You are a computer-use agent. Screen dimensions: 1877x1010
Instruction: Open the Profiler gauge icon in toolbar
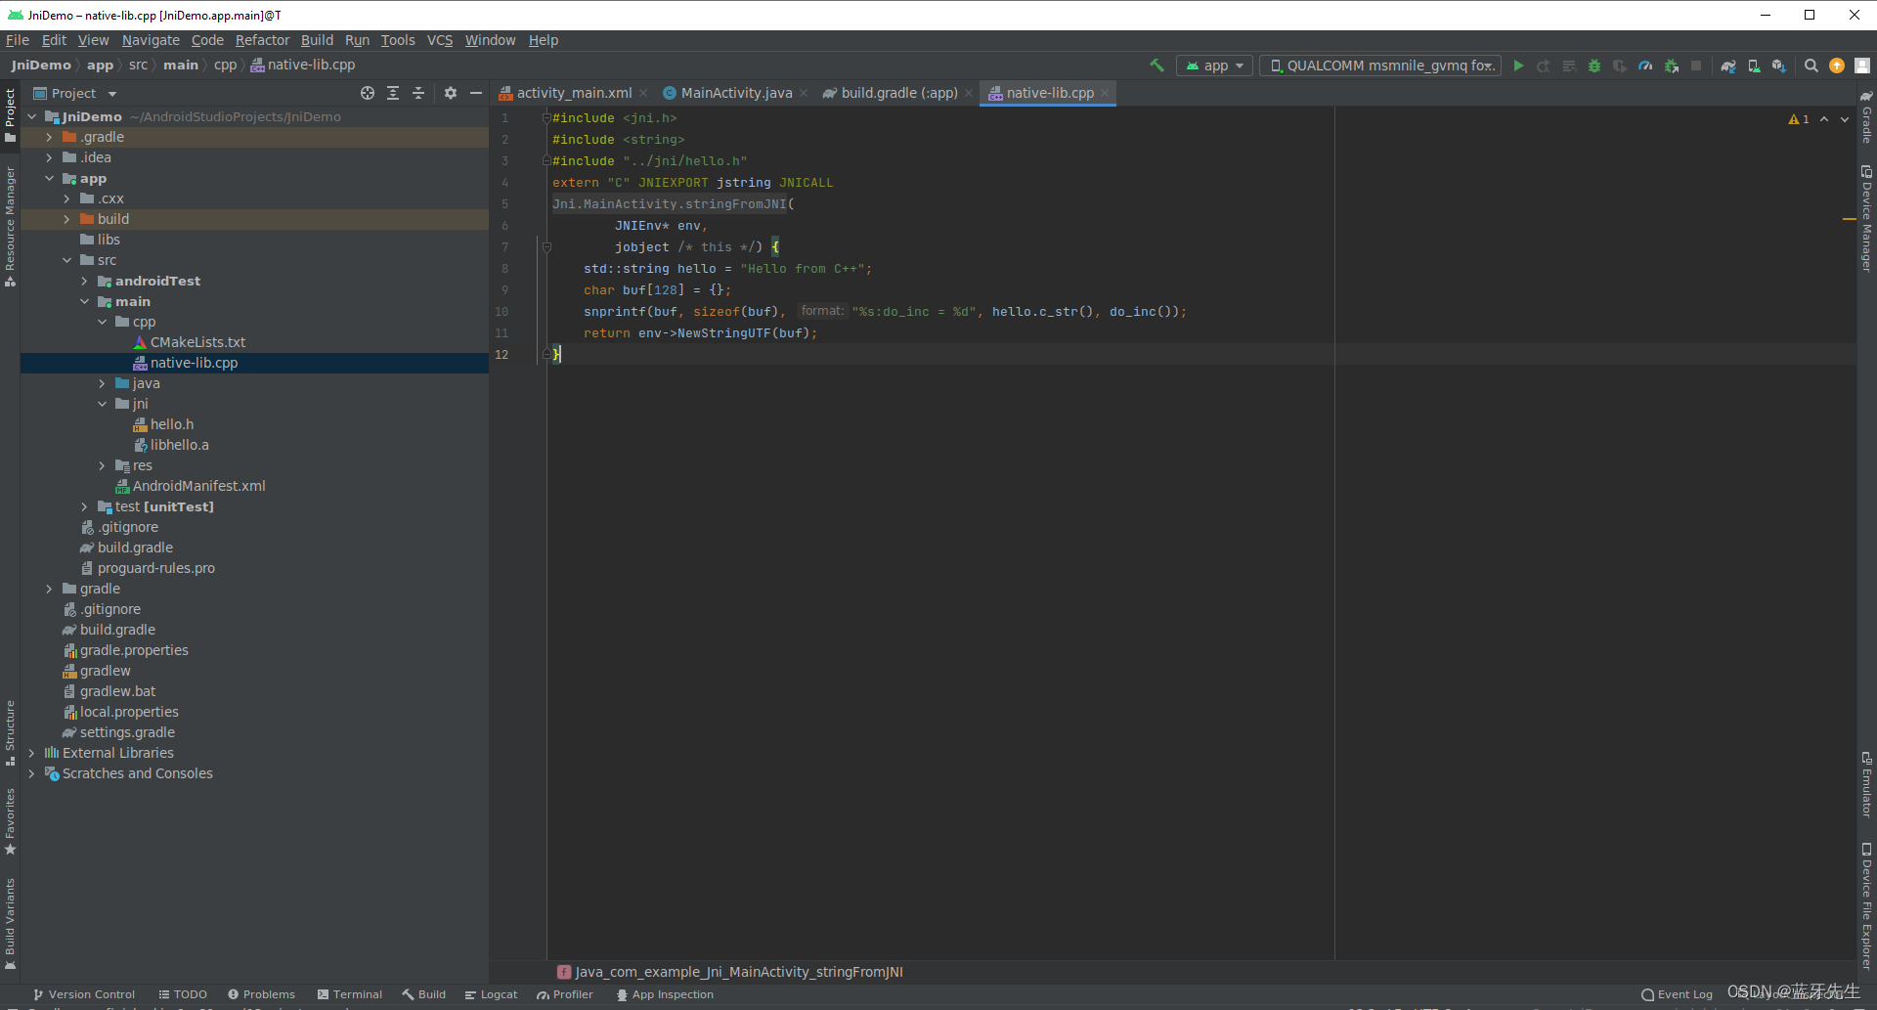pos(1646,66)
